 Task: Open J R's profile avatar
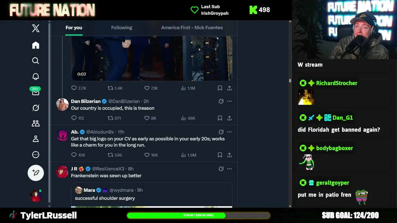[62, 172]
